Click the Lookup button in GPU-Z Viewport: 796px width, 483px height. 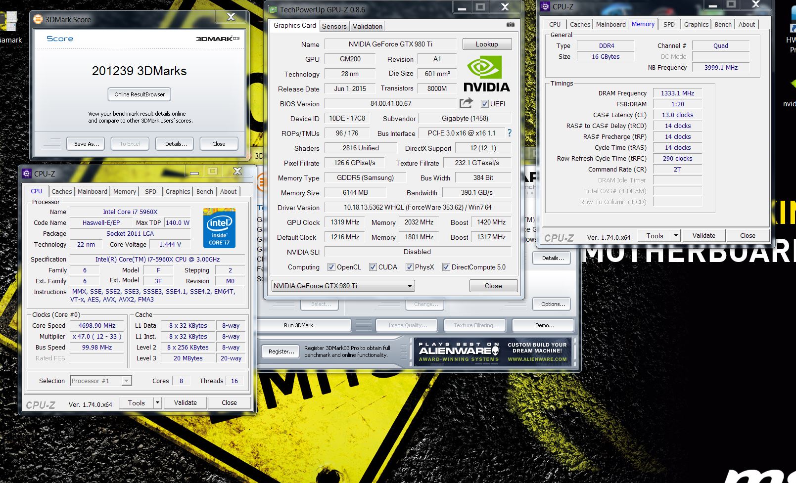(487, 44)
